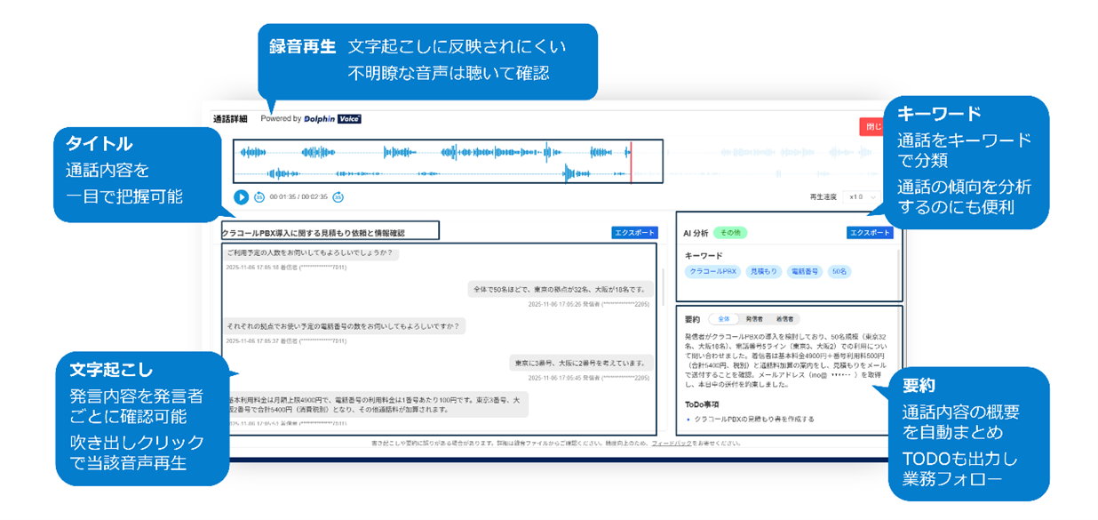Export AI analysis with the right エクスポート button
The width and height of the screenshot is (1098, 520).
pos(869,233)
